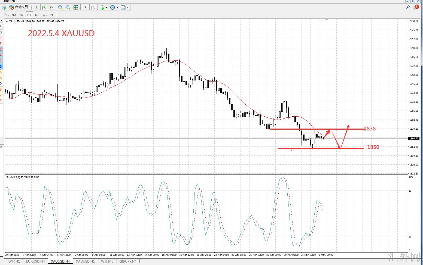This screenshot has width=423, height=265.
Task: Select the line chart icon
Action: [x=51, y=7]
